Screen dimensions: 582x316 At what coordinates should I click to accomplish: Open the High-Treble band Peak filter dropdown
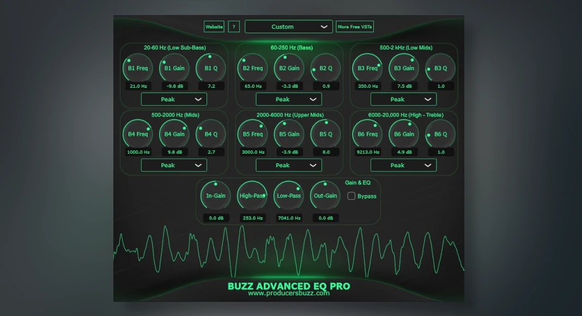click(x=403, y=166)
